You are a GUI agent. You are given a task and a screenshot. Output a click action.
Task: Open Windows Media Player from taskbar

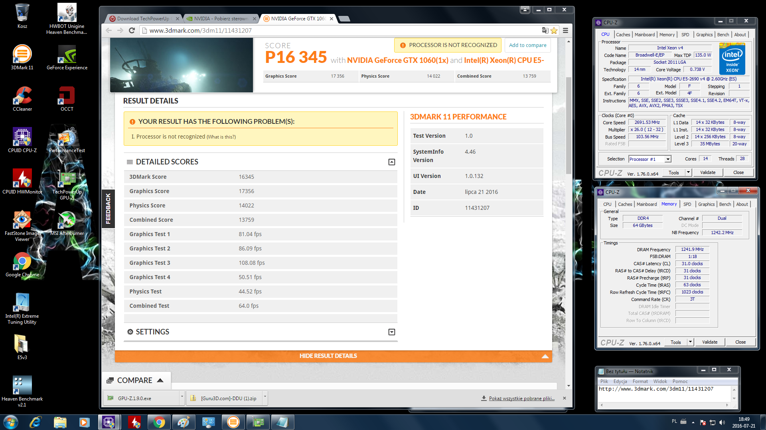tap(85, 422)
